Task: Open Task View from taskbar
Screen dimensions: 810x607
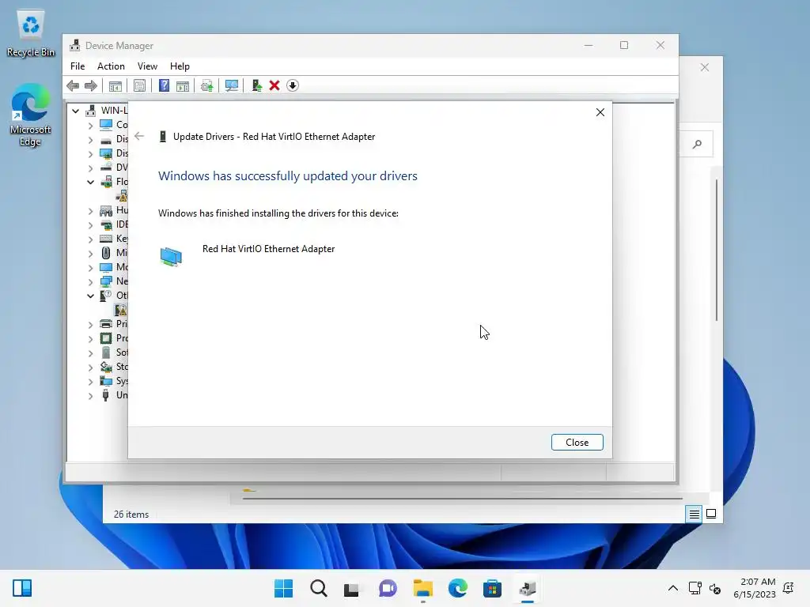Action: (x=351, y=588)
